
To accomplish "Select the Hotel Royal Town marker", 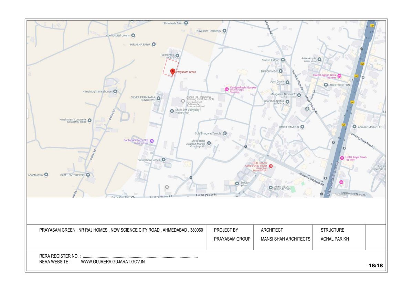I will tap(342, 158).
